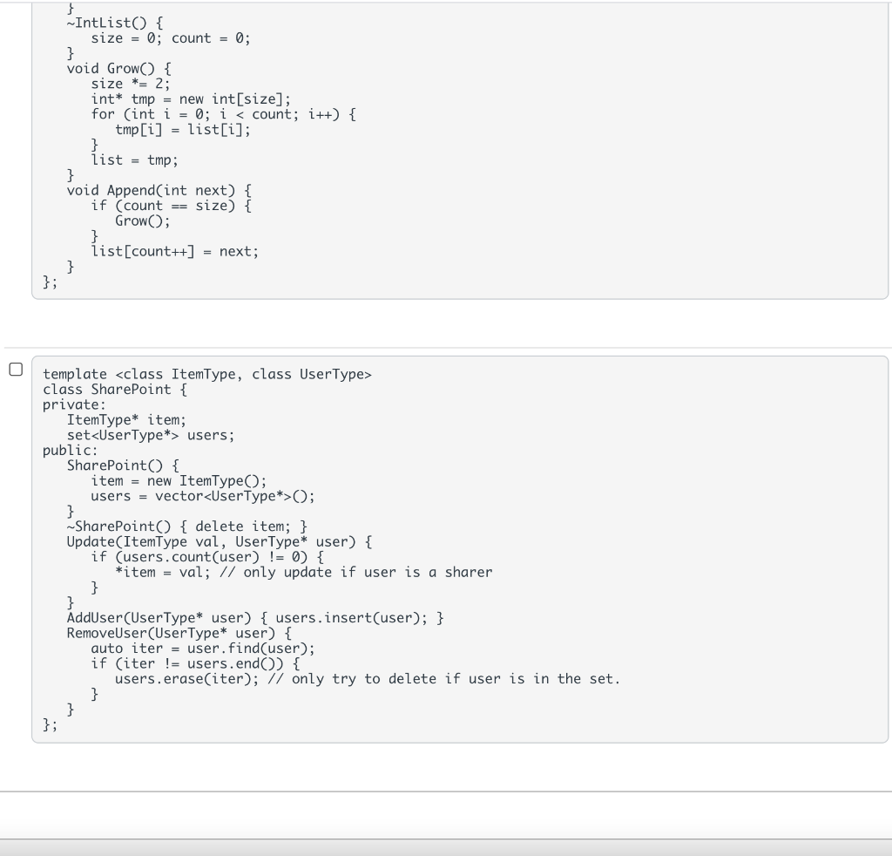
Task: Click the 'AddUser(UserType* user)' line
Action: pyautogui.click(x=255, y=618)
